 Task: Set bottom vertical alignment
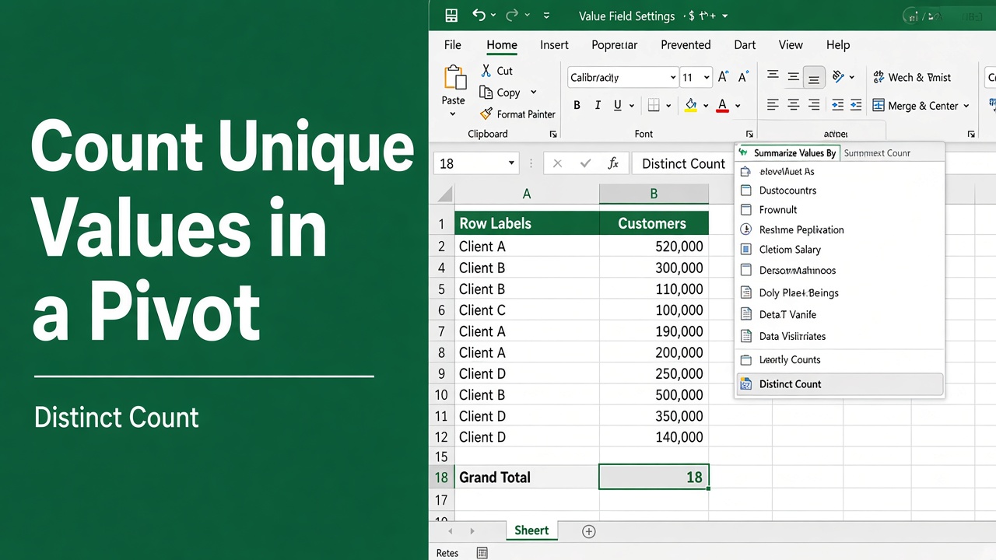[813, 77]
